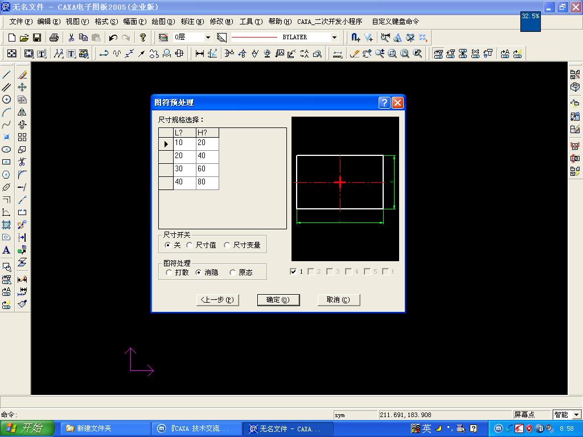
Task: Cut selection with scissors icon
Action: 71,37
